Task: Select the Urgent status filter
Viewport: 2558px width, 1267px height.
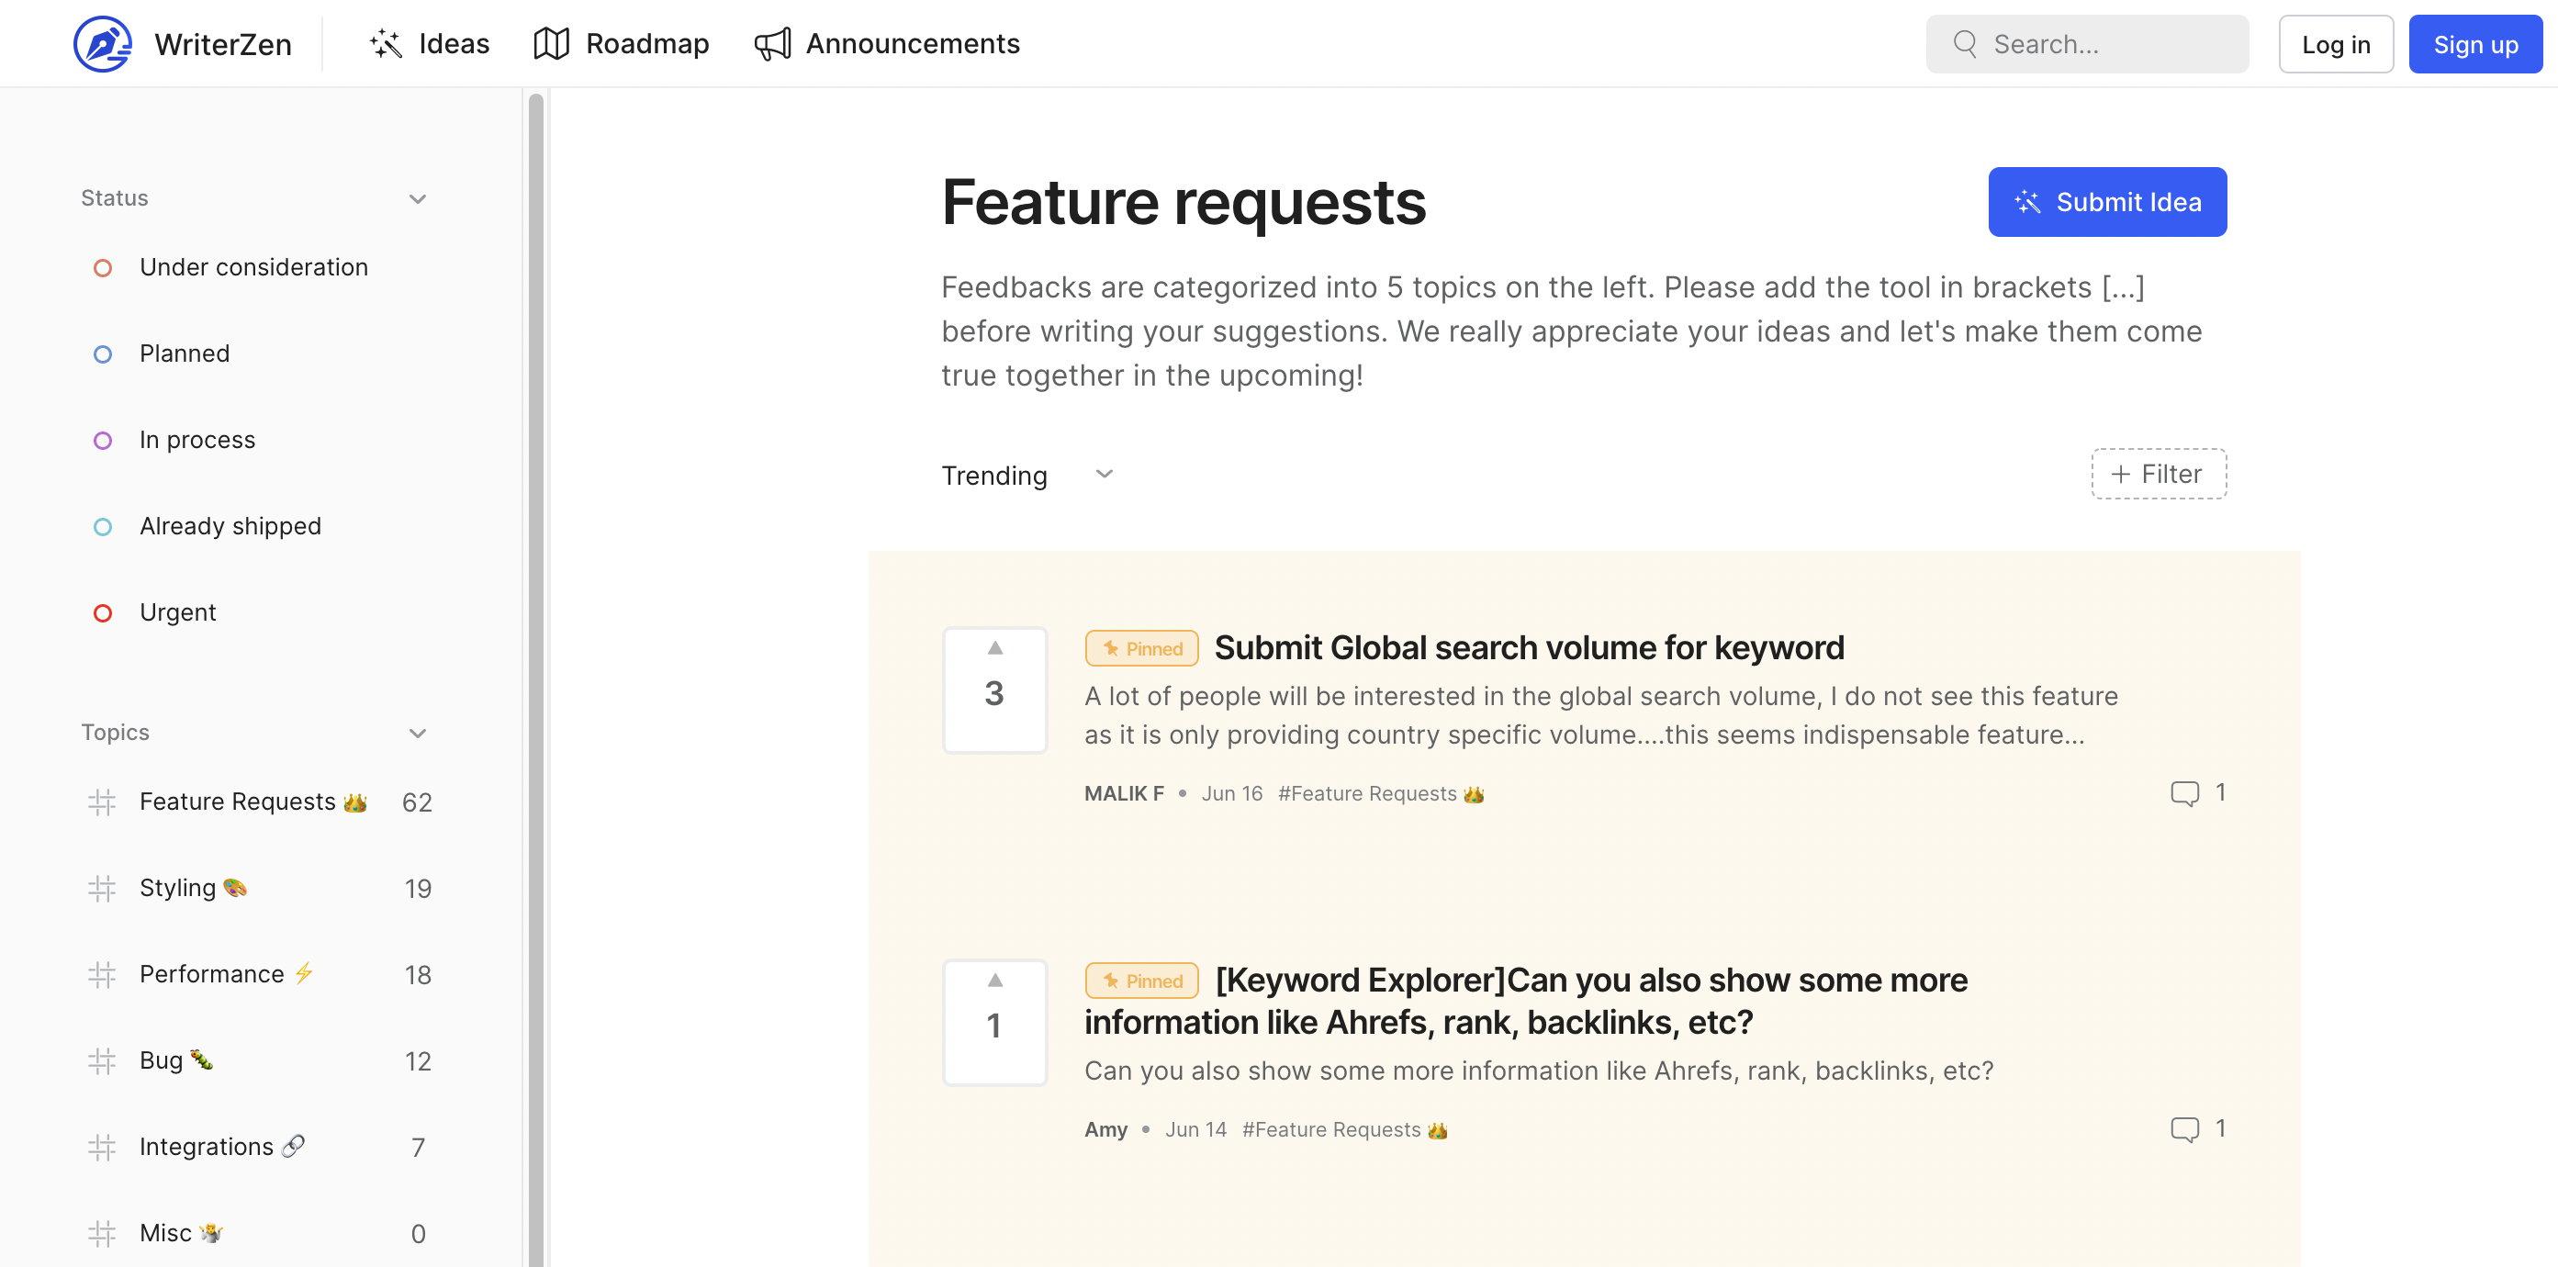Action: coord(177,612)
